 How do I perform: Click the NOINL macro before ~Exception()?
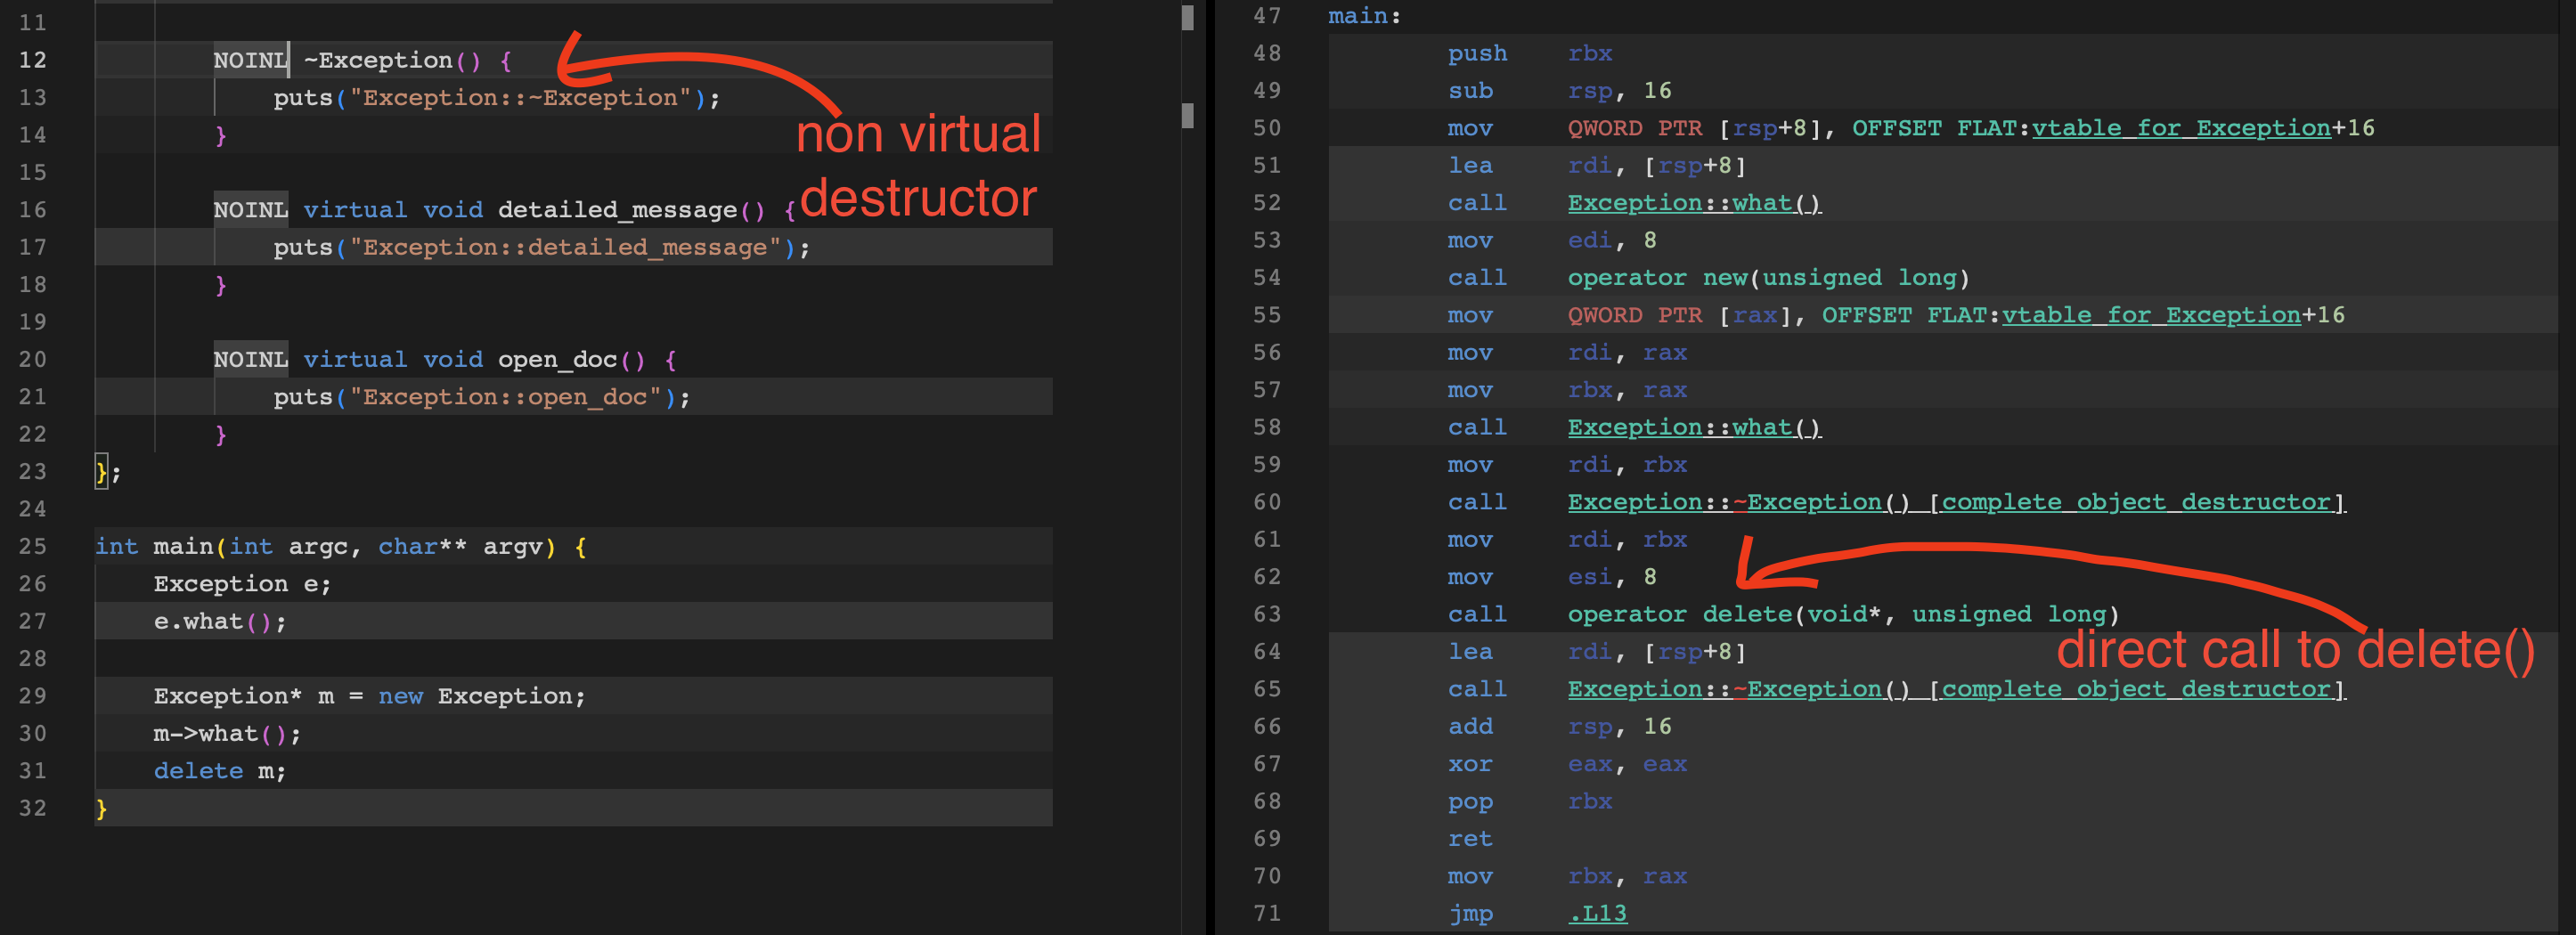tap(251, 60)
